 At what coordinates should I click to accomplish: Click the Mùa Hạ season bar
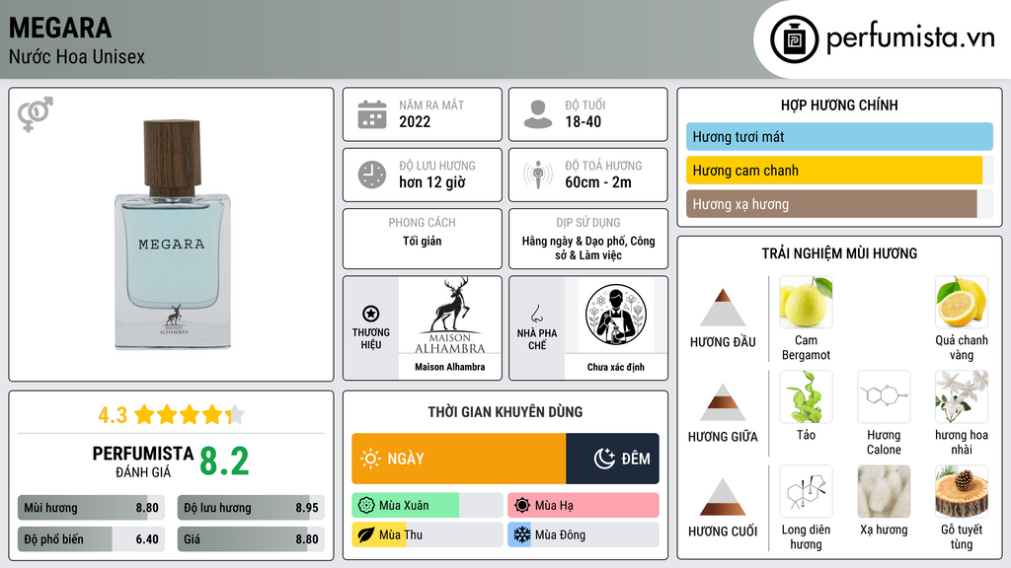point(583,506)
